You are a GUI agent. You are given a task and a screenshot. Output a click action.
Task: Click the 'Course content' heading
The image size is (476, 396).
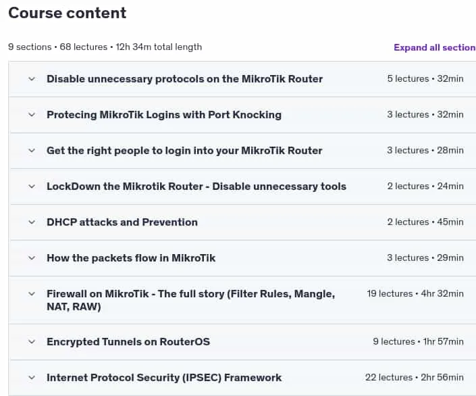pyautogui.click(x=67, y=13)
